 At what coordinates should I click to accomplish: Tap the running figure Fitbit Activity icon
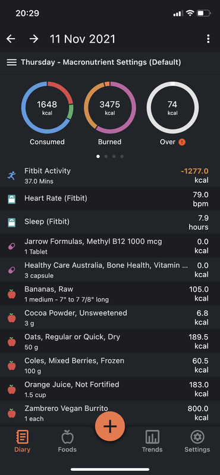click(x=11, y=175)
